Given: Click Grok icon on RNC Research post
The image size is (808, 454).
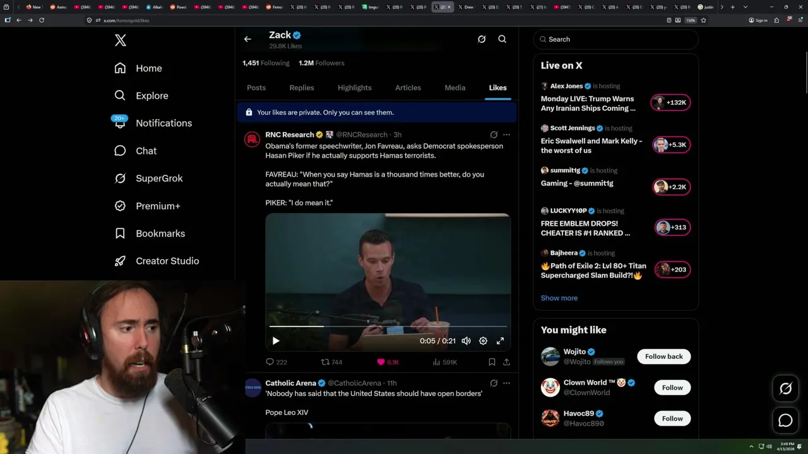Looking at the screenshot, I should (494, 135).
